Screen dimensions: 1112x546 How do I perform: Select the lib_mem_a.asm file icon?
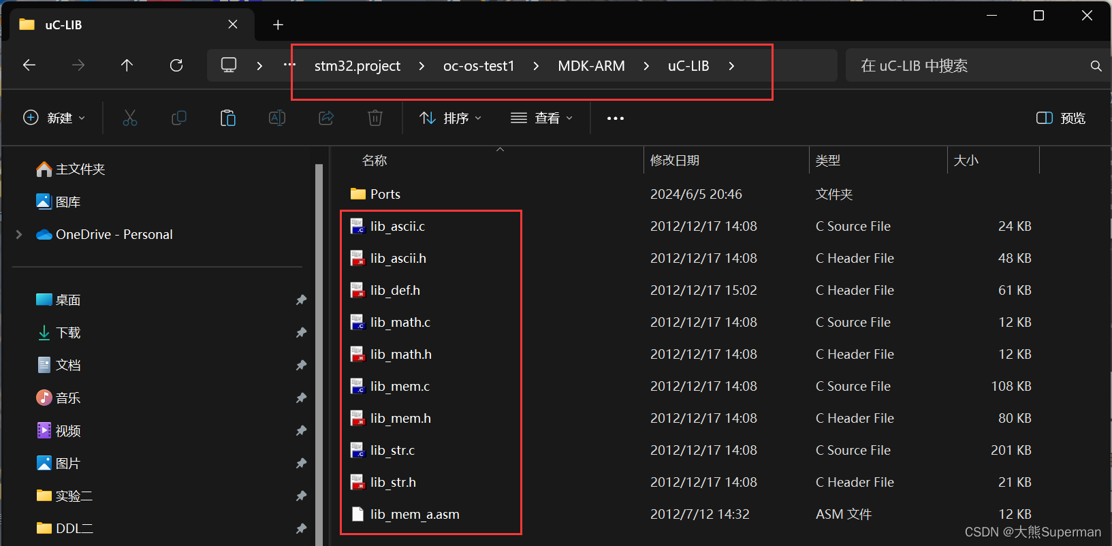click(358, 514)
